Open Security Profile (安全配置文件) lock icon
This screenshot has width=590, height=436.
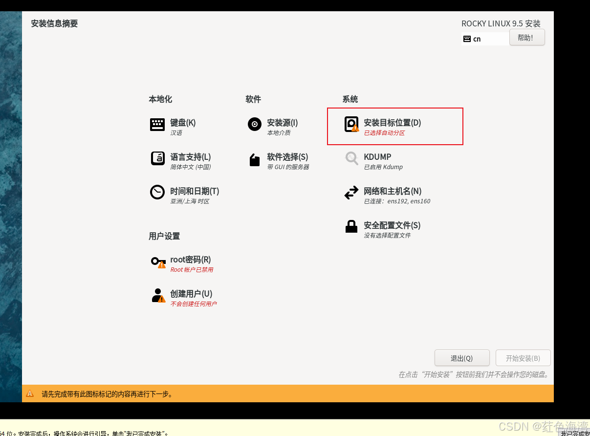pyautogui.click(x=351, y=226)
